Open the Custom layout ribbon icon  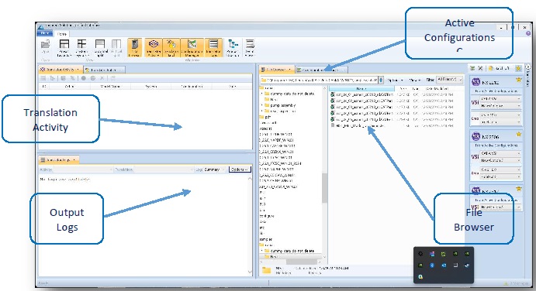click(x=81, y=48)
